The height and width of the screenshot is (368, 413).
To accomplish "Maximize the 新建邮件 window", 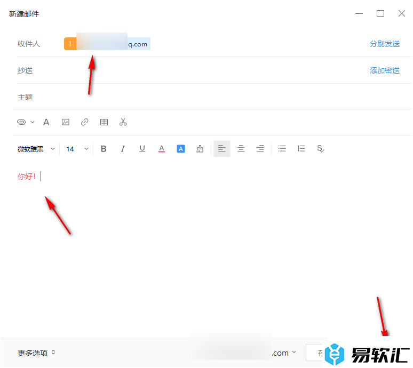I will coord(380,13).
